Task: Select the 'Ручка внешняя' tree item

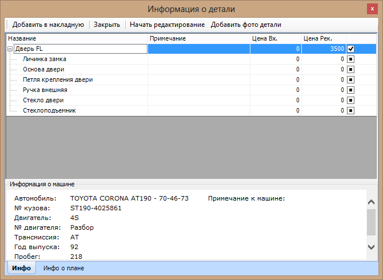Action: 45,90
